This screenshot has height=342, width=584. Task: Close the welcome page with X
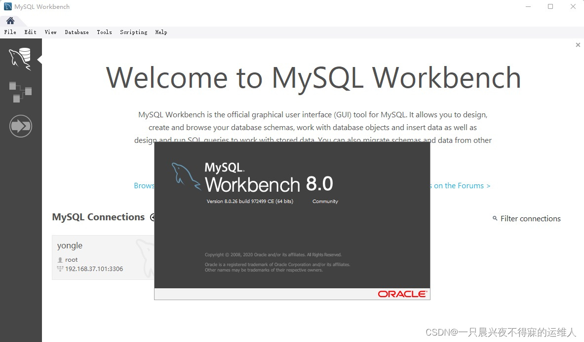578,45
